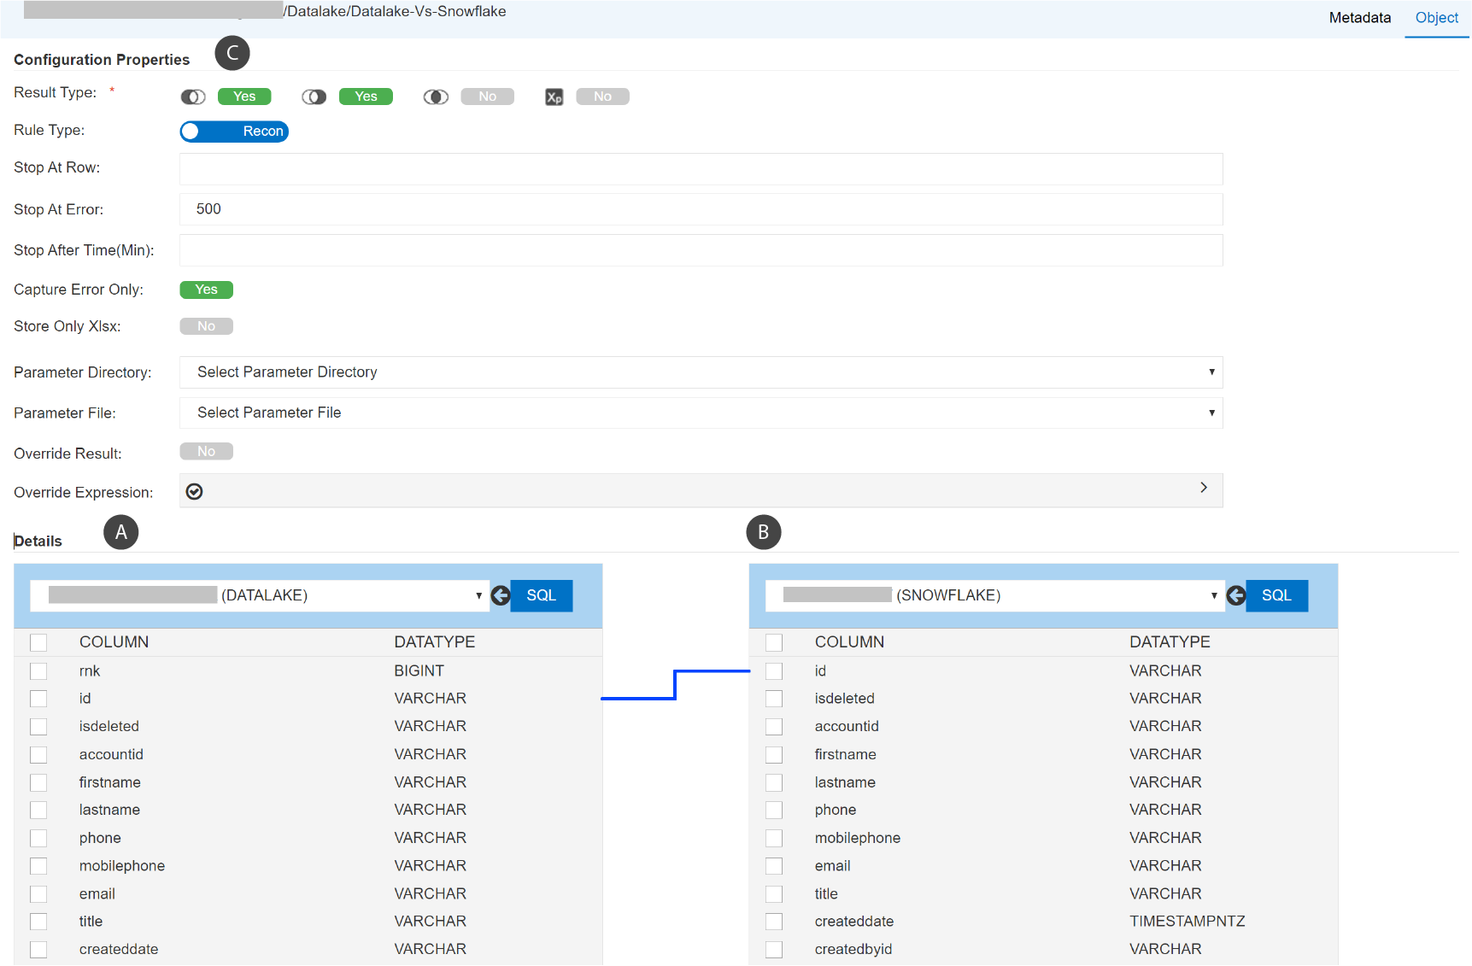This screenshot has height=966, width=1472.
Task: Switch the Rule Type Recon toggle
Action: click(x=234, y=132)
